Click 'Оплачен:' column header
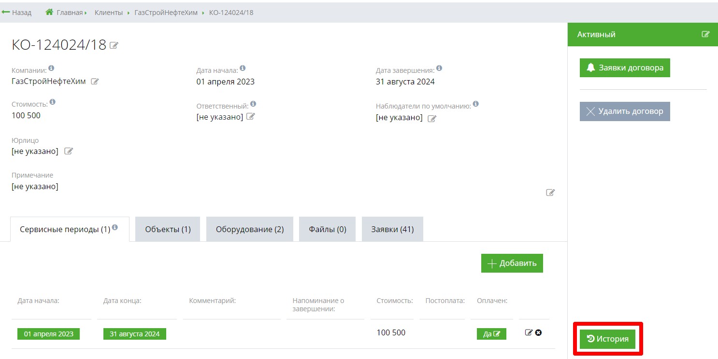 [492, 301]
